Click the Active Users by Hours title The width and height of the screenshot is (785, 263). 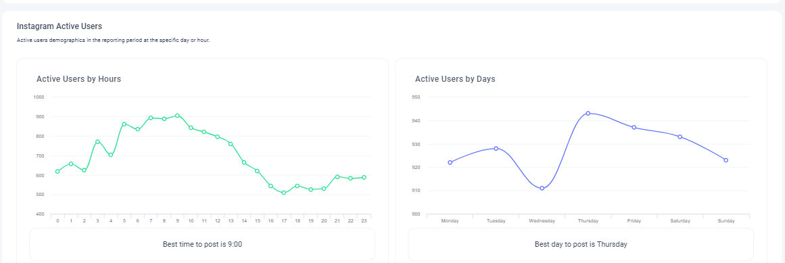pos(78,79)
